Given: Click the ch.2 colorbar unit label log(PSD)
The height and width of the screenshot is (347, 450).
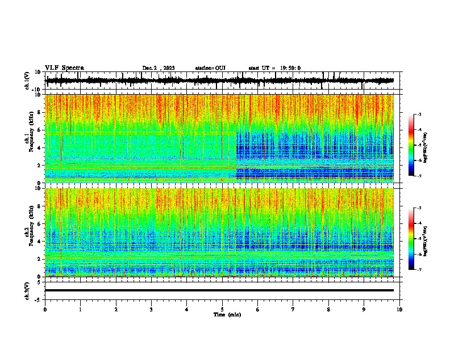Looking at the screenshot, I should (426, 241).
